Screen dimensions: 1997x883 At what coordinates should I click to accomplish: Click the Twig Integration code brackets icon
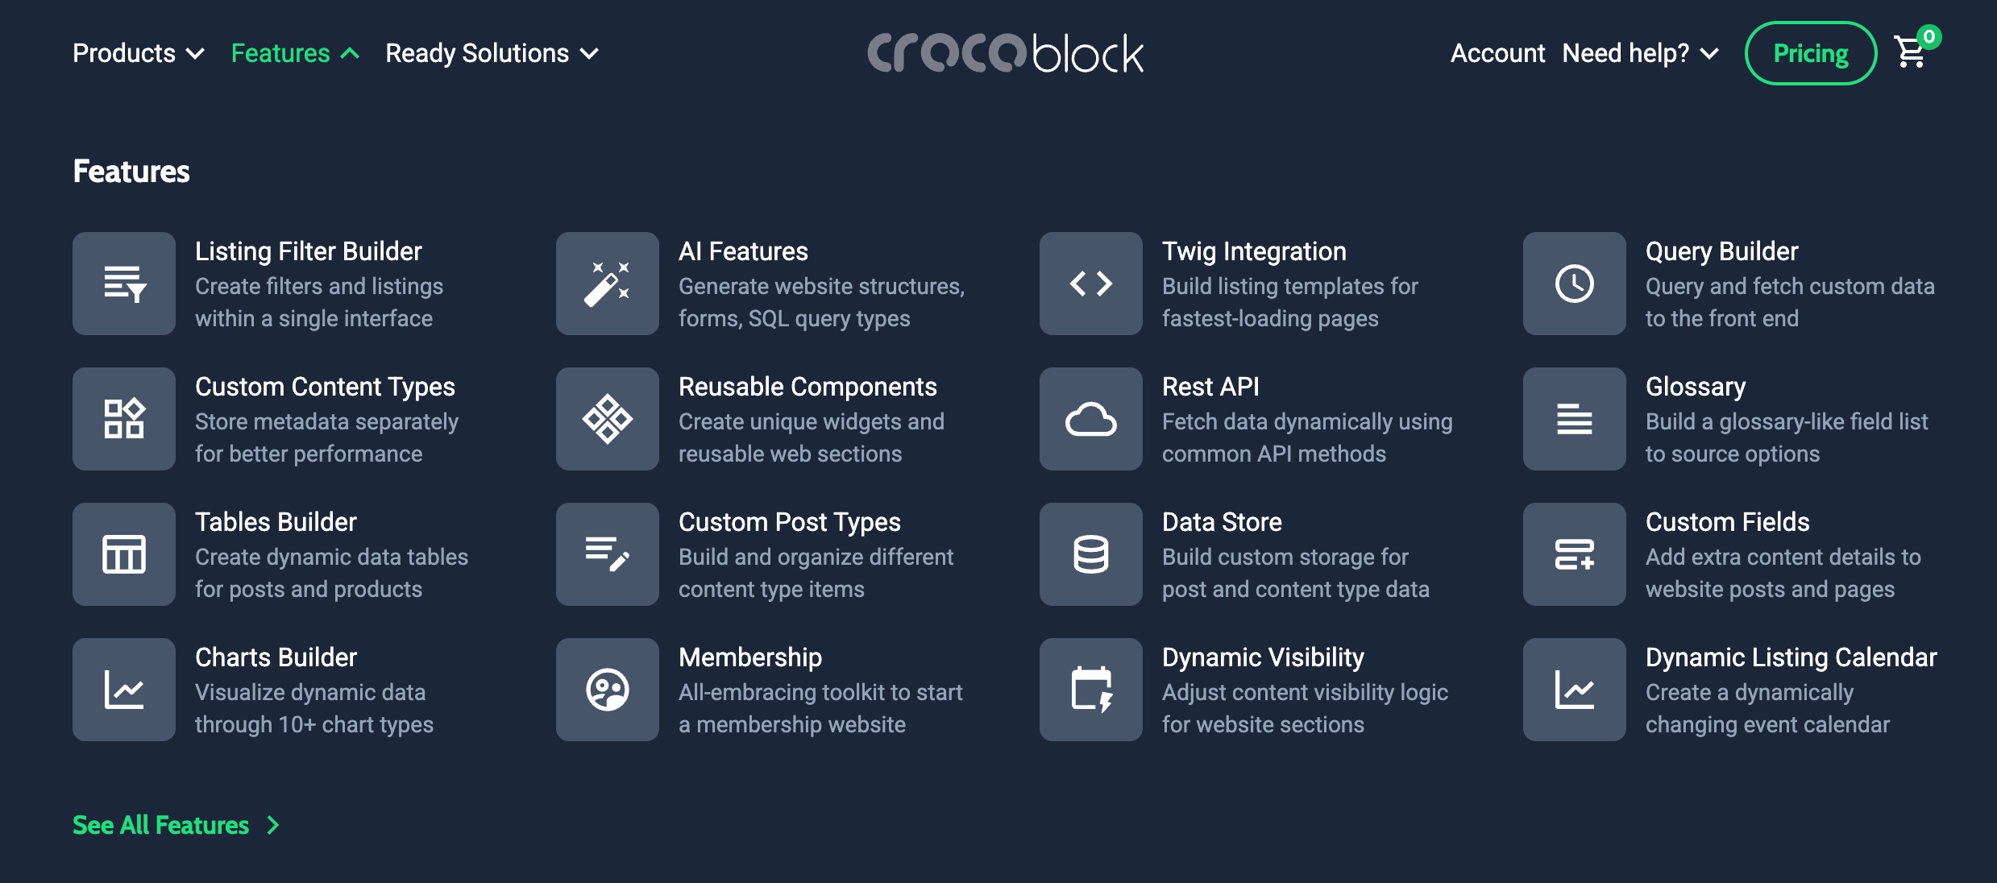coord(1090,284)
